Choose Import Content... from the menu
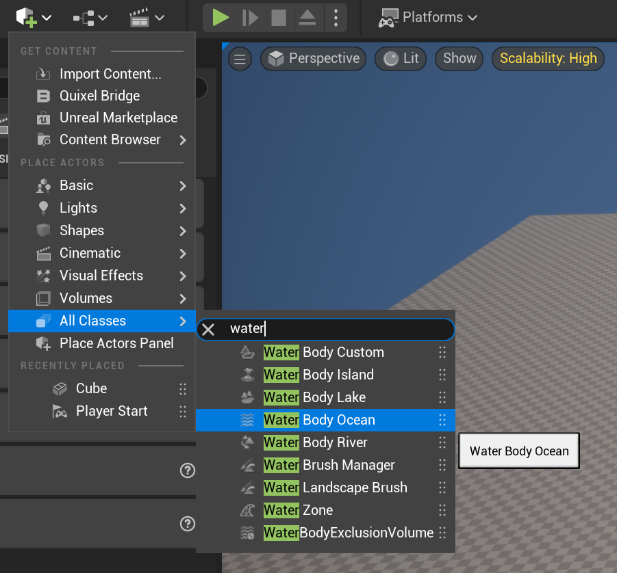 coord(102,74)
